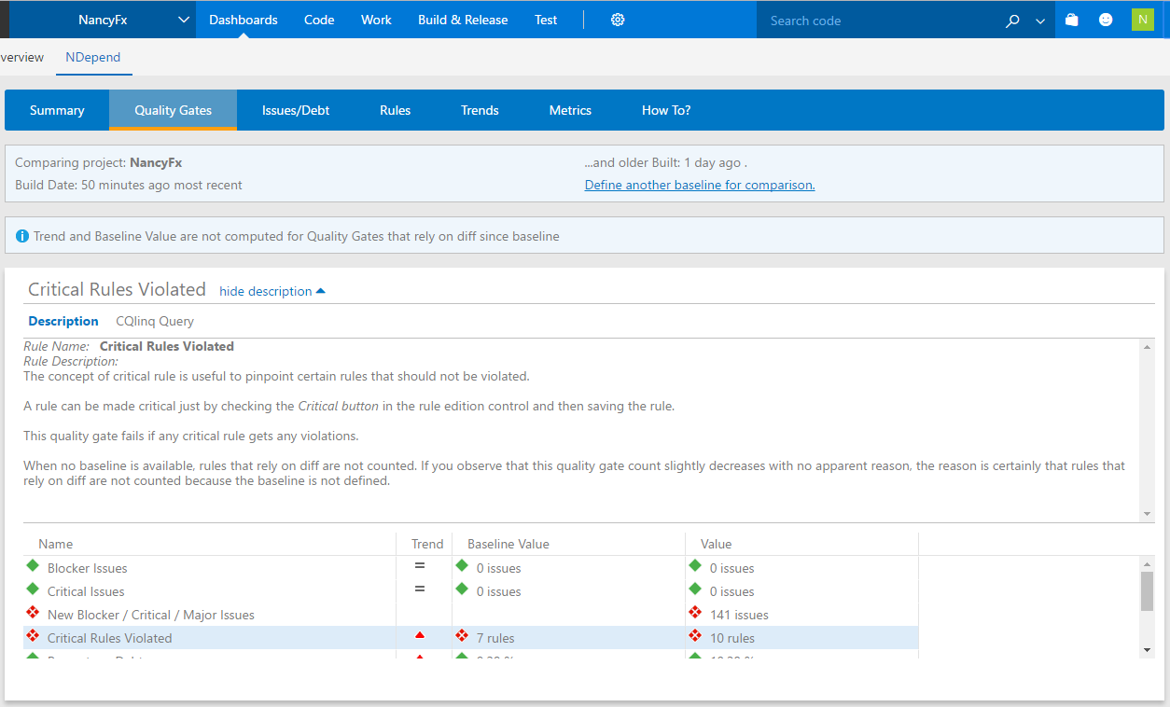1170x707 pixels.
Task: Open the NancyFx profile avatar
Action: (1142, 19)
